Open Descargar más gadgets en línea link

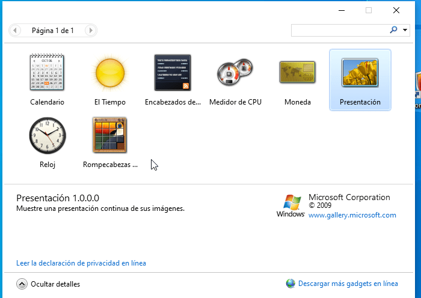(348, 284)
